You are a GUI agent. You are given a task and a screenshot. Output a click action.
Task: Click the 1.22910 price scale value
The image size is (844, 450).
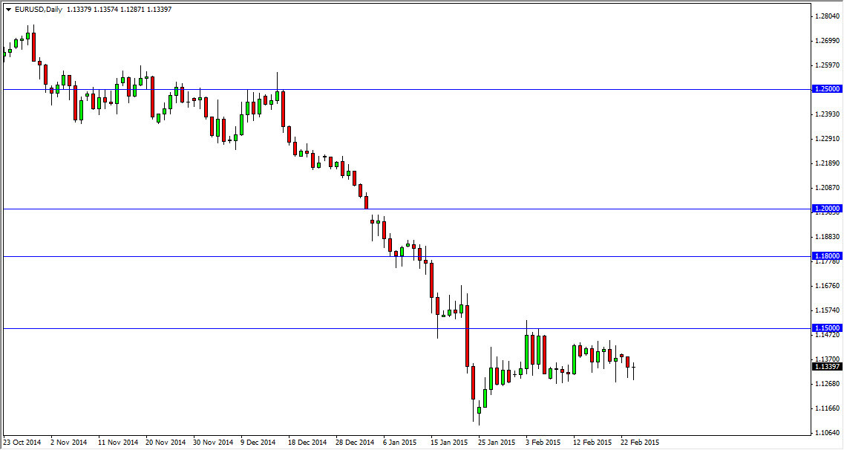[828, 139]
